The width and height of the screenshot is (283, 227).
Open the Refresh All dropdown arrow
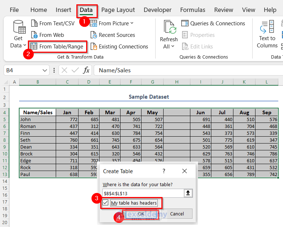click(173, 46)
